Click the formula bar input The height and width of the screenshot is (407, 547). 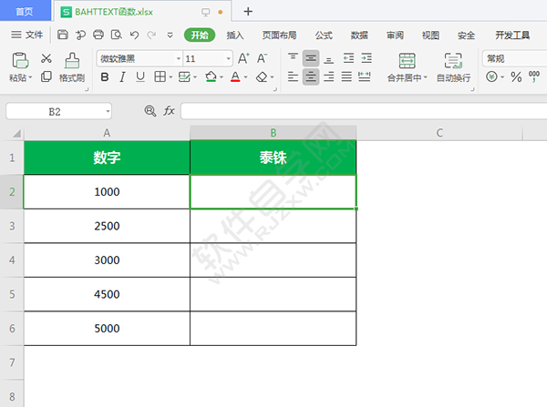click(364, 111)
